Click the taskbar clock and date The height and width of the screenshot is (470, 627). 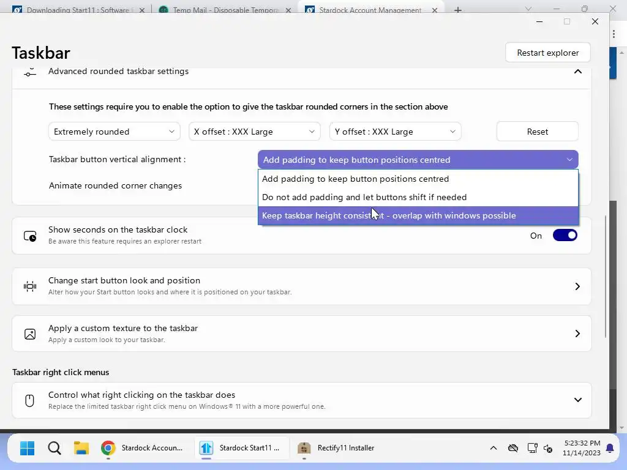582,448
